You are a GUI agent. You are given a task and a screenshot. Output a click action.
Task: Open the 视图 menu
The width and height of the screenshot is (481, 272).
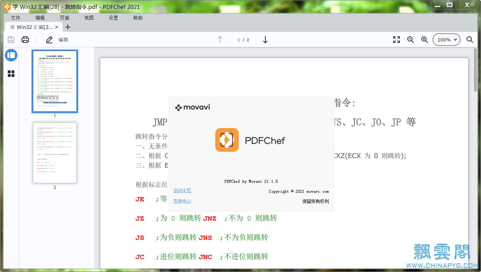89,18
